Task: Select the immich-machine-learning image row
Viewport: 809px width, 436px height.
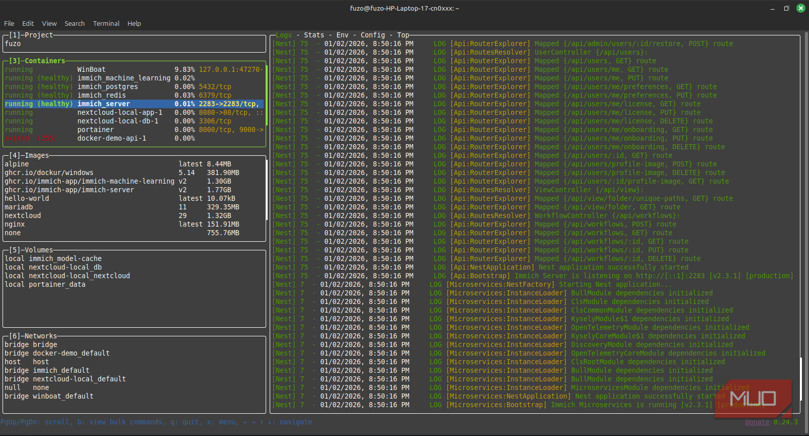Action: click(x=134, y=181)
